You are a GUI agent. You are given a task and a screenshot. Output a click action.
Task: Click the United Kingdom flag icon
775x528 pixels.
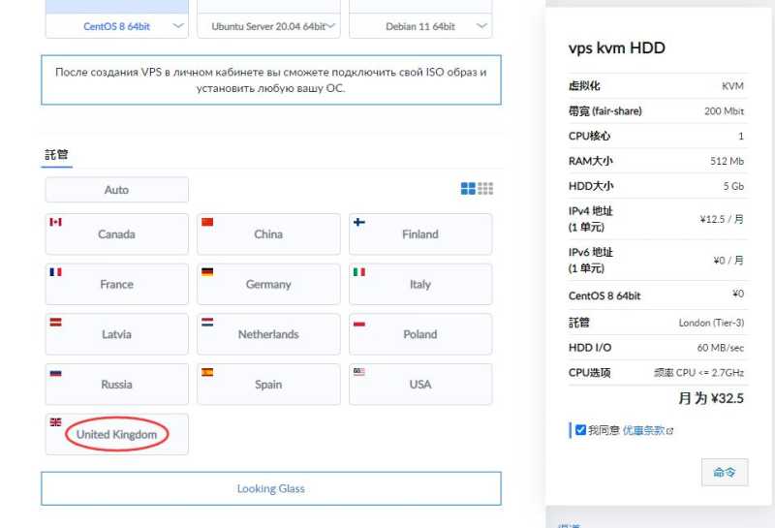55,421
